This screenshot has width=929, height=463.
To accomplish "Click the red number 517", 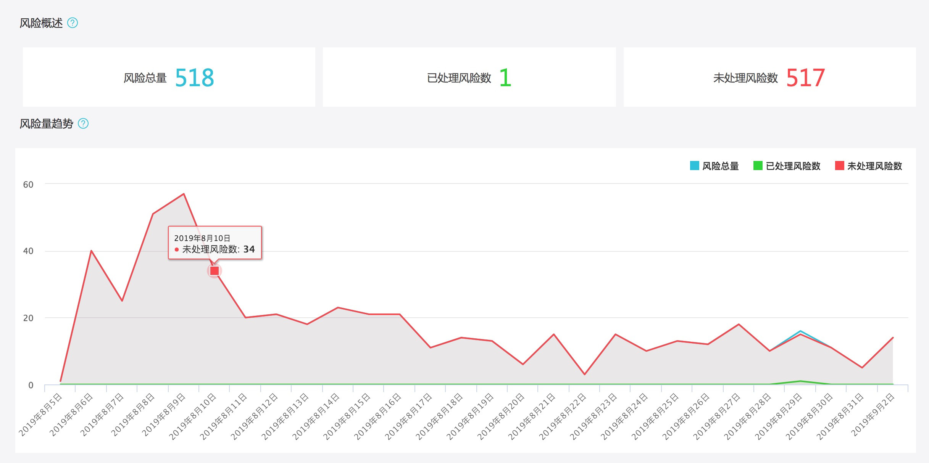I will pyautogui.click(x=806, y=78).
